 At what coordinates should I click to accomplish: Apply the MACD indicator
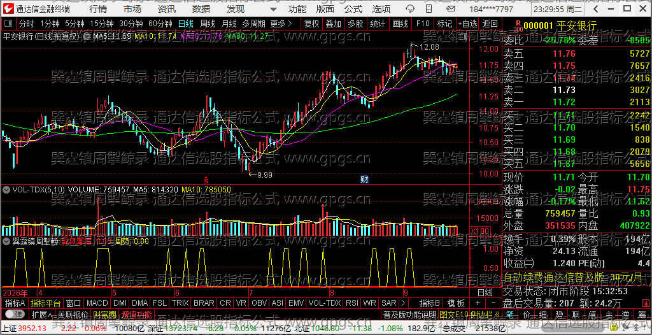click(x=97, y=303)
